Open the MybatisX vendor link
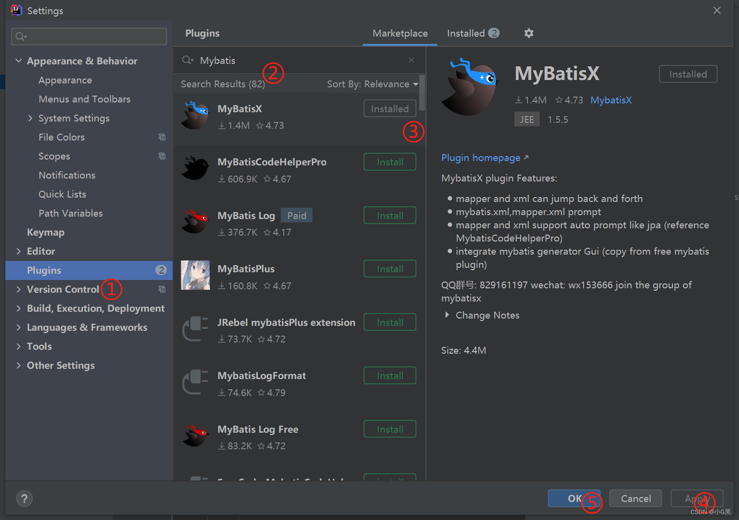 click(x=611, y=100)
